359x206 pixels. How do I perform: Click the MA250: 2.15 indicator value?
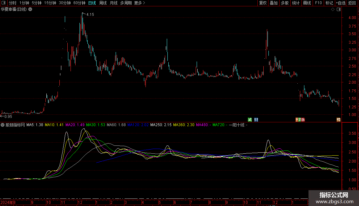click(161, 125)
